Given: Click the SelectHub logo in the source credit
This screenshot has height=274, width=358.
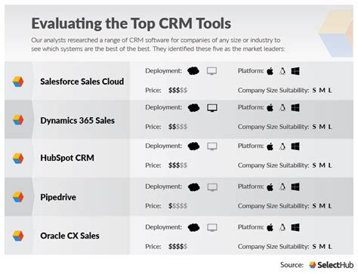Looking at the screenshot, I should 331,265.
